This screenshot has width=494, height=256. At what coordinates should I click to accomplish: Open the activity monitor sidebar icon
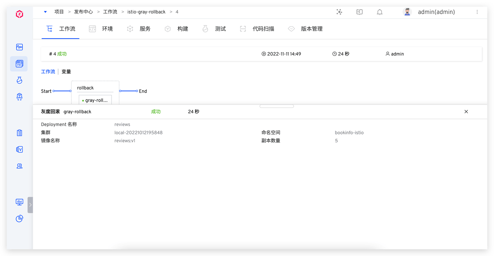point(19,47)
